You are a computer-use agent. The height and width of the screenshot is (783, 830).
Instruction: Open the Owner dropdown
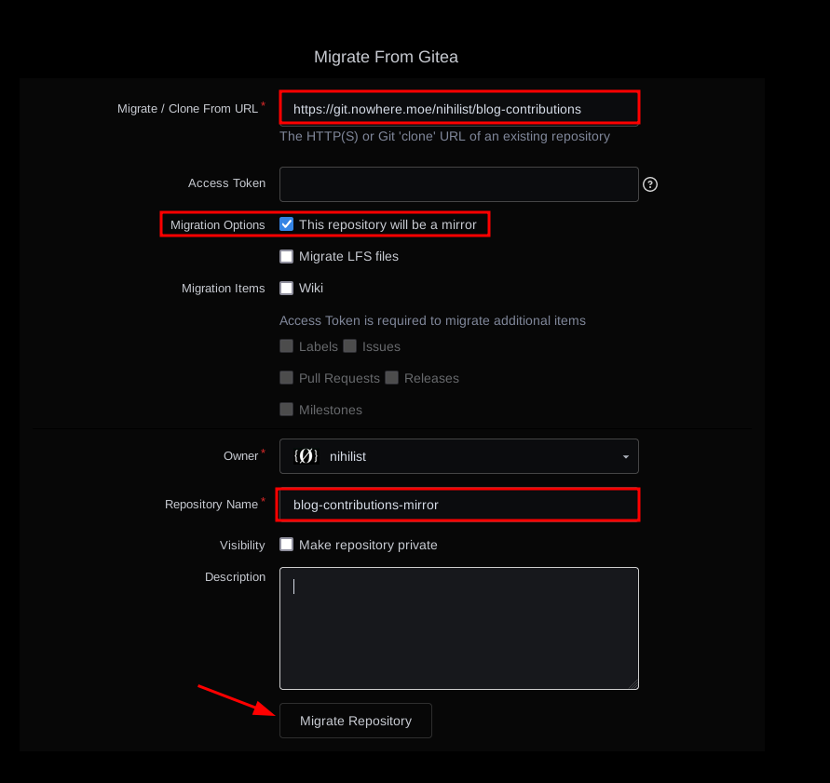[x=458, y=456]
